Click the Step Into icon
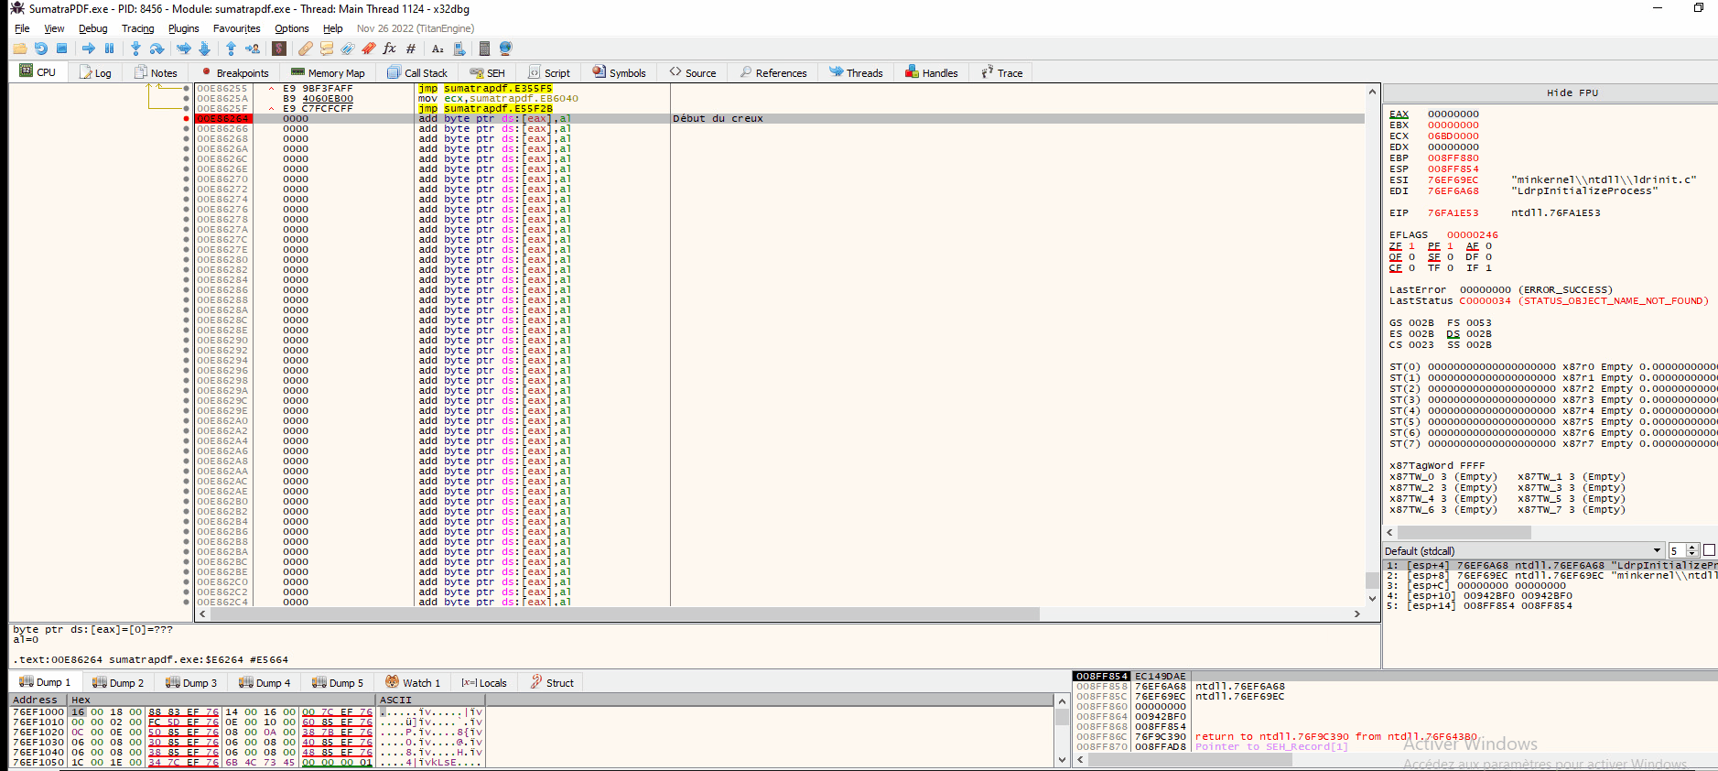Viewport: 1718px width, 771px height. coord(135,49)
